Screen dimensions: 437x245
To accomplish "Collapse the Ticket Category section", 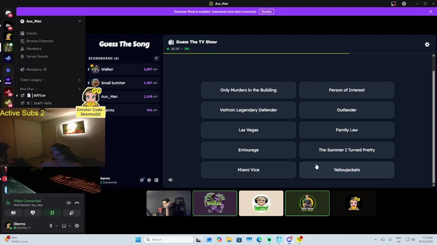I will (32, 80).
